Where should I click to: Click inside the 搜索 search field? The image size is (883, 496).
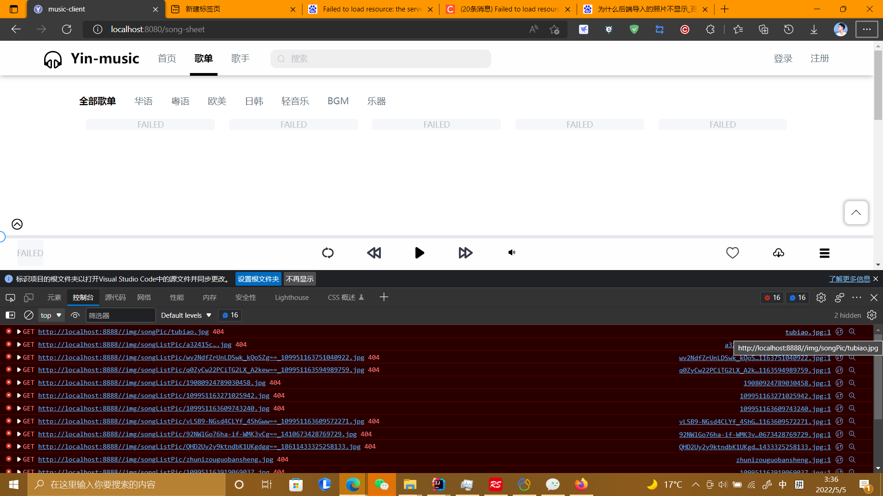381,58
